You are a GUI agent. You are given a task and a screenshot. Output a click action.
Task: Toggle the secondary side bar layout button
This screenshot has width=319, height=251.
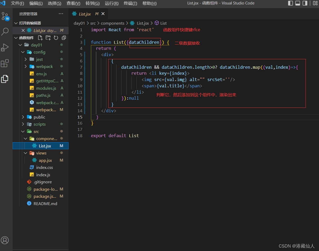coord(305,3)
